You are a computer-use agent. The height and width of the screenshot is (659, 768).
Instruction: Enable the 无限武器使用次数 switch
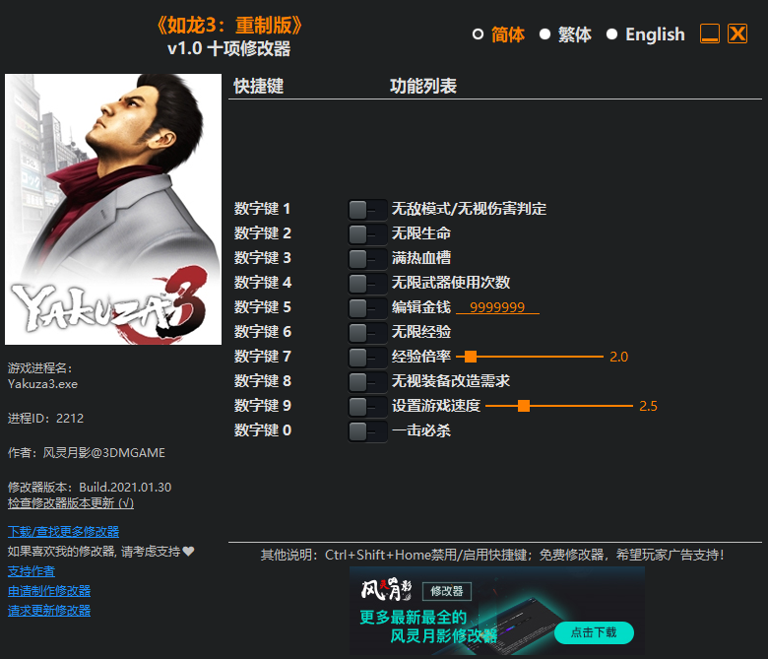366,283
